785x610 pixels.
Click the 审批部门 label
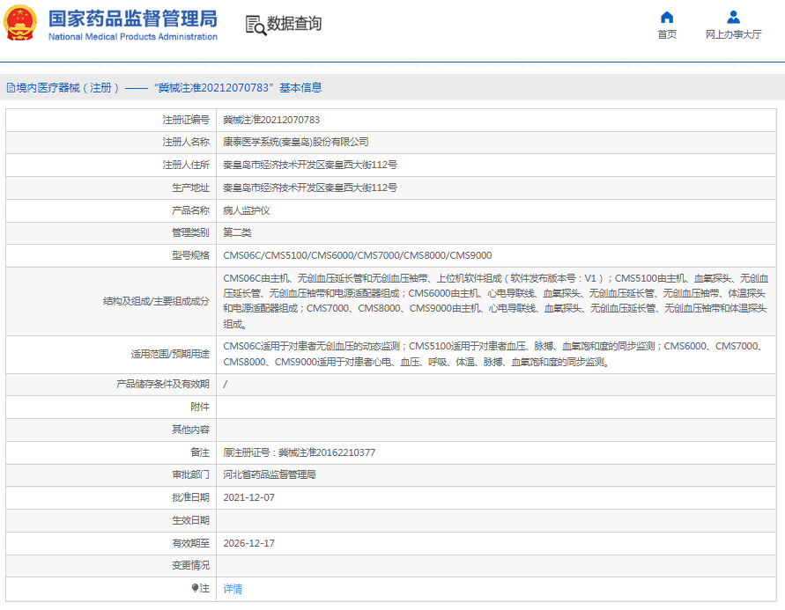[190, 474]
